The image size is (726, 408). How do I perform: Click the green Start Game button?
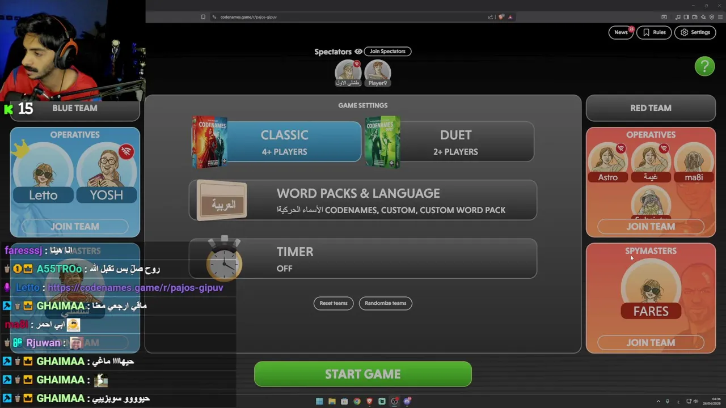(x=363, y=374)
